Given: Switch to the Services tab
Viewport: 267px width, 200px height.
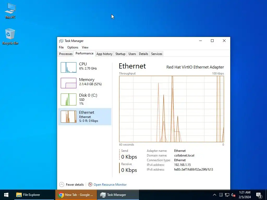Looking at the screenshot, I should [x=157, y=54].
